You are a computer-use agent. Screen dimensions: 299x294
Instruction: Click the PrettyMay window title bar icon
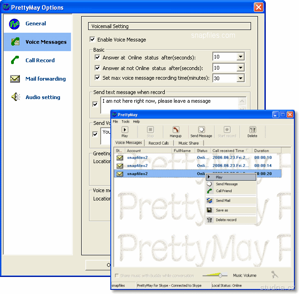click(114, 114)
